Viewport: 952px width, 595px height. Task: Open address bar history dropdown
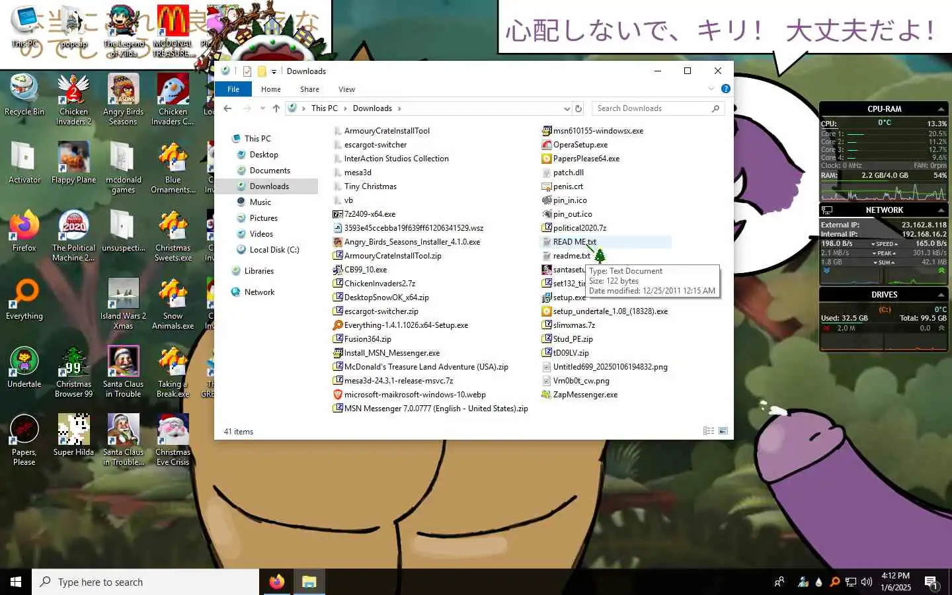tap(567, 108)
